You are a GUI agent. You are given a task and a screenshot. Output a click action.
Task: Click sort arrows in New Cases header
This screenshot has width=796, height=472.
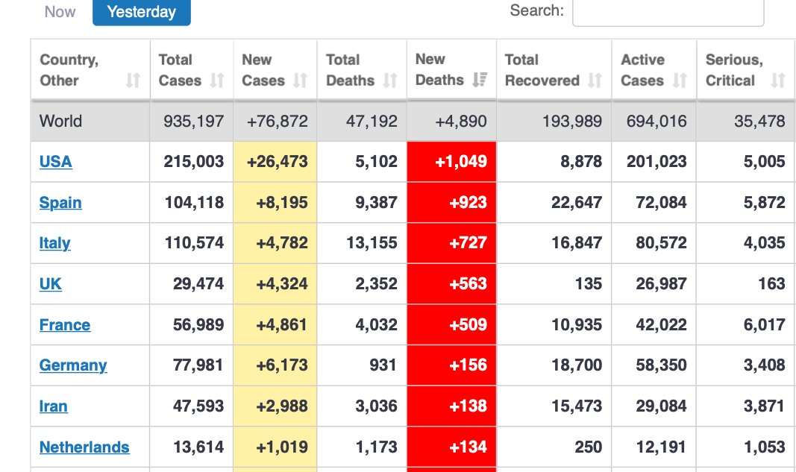(300, 81)
